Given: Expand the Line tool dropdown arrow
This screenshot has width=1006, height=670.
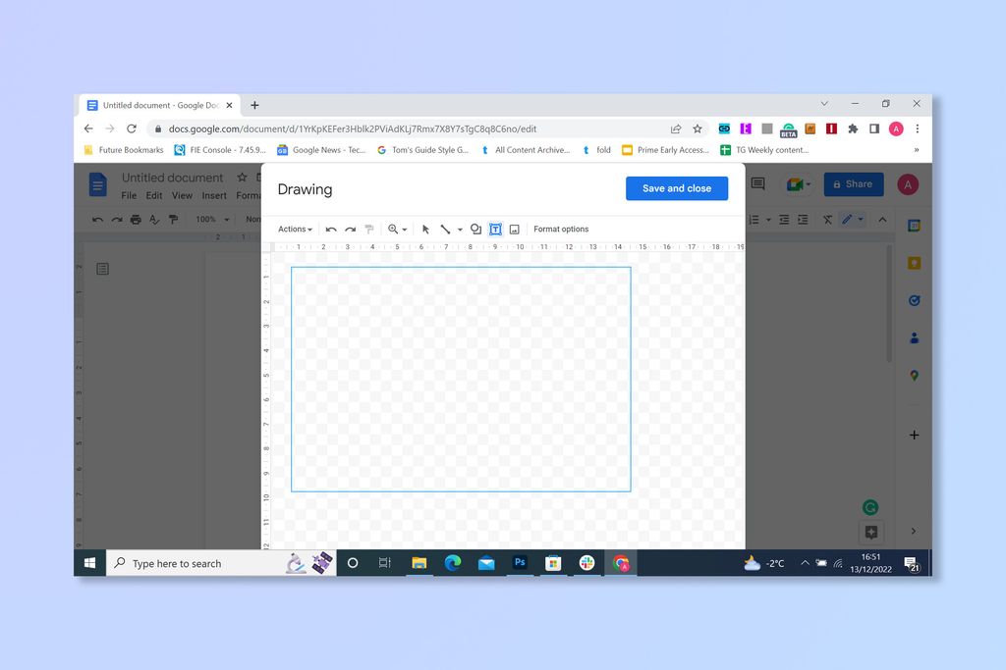Looking at the screenshot, I should click(x=460, y=229).
